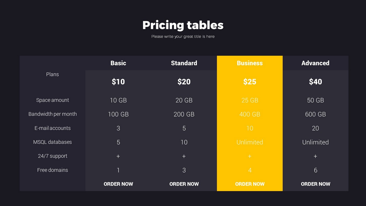
Task: Click the Standard plan's 24/7 support plus
Action: (x=184, y=156)
